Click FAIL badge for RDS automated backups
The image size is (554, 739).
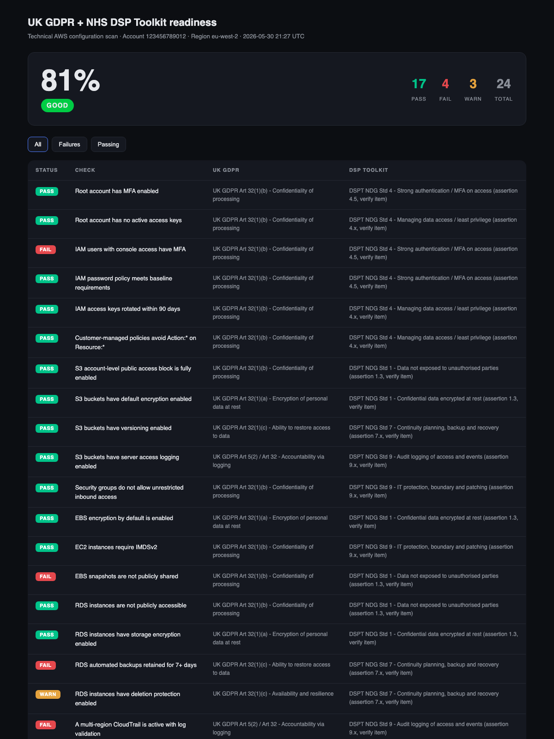coord(46,665)
